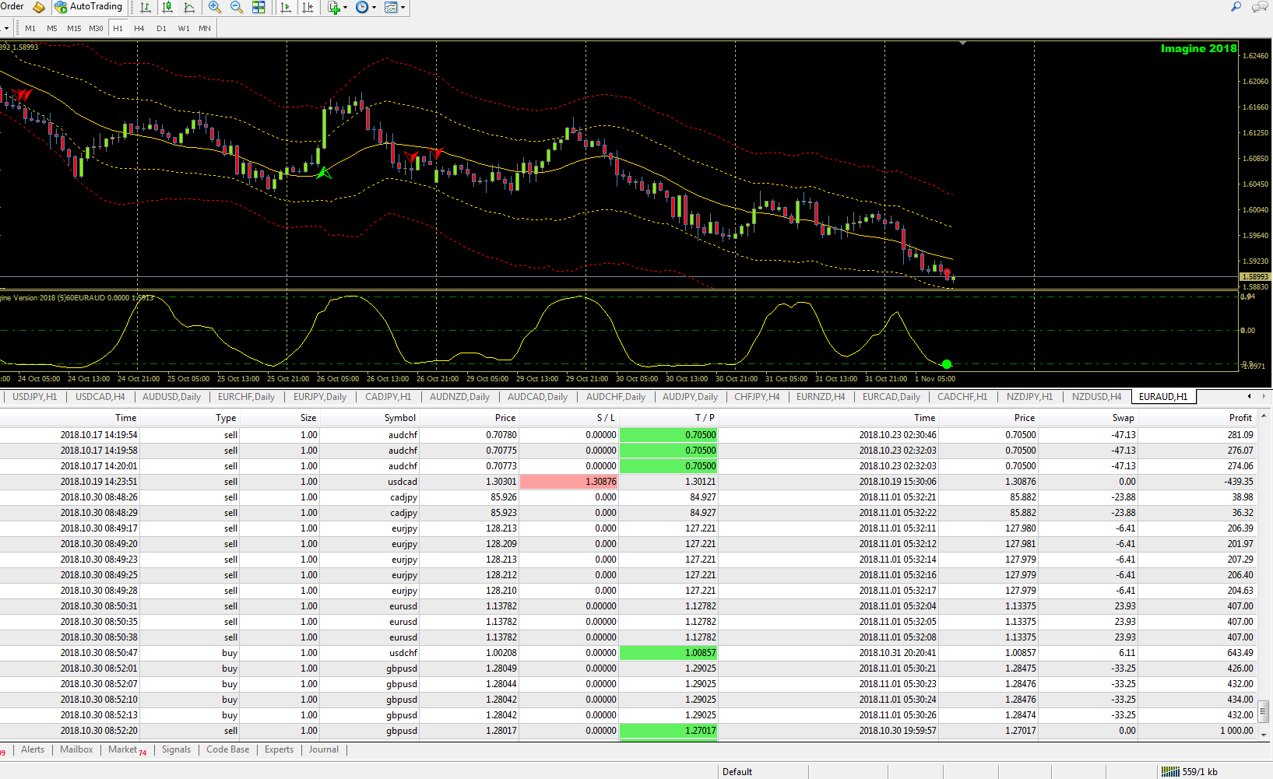
Task: Switch to the AUDUSD,Daily chart tab
Action: coord(171,397)
